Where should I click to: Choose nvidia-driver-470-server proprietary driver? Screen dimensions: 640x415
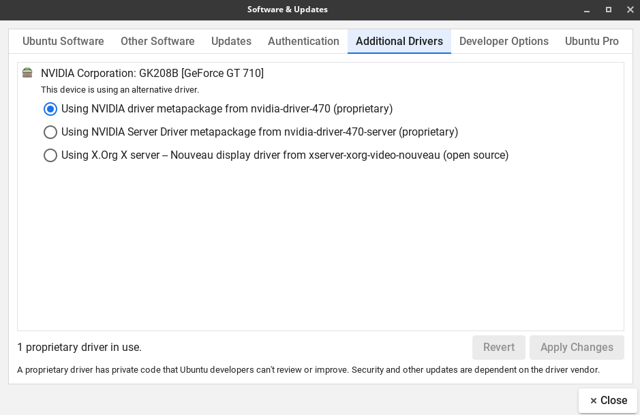[x=251, y=132]
